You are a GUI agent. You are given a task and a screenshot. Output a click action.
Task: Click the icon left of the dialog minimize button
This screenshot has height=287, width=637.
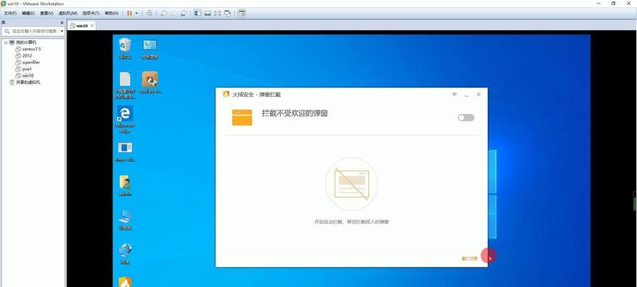(x=454, y=94)
